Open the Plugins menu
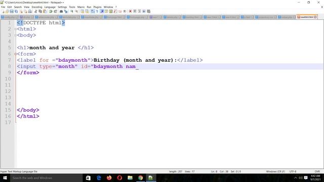Viewport: 324px width, 182px height. pyautogui.click(x=97, y=7)
